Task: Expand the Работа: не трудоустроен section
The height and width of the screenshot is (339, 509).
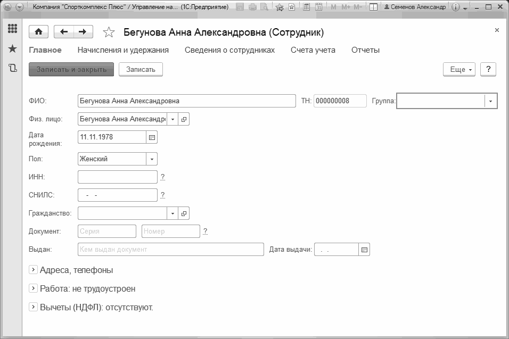Action: 33,288
